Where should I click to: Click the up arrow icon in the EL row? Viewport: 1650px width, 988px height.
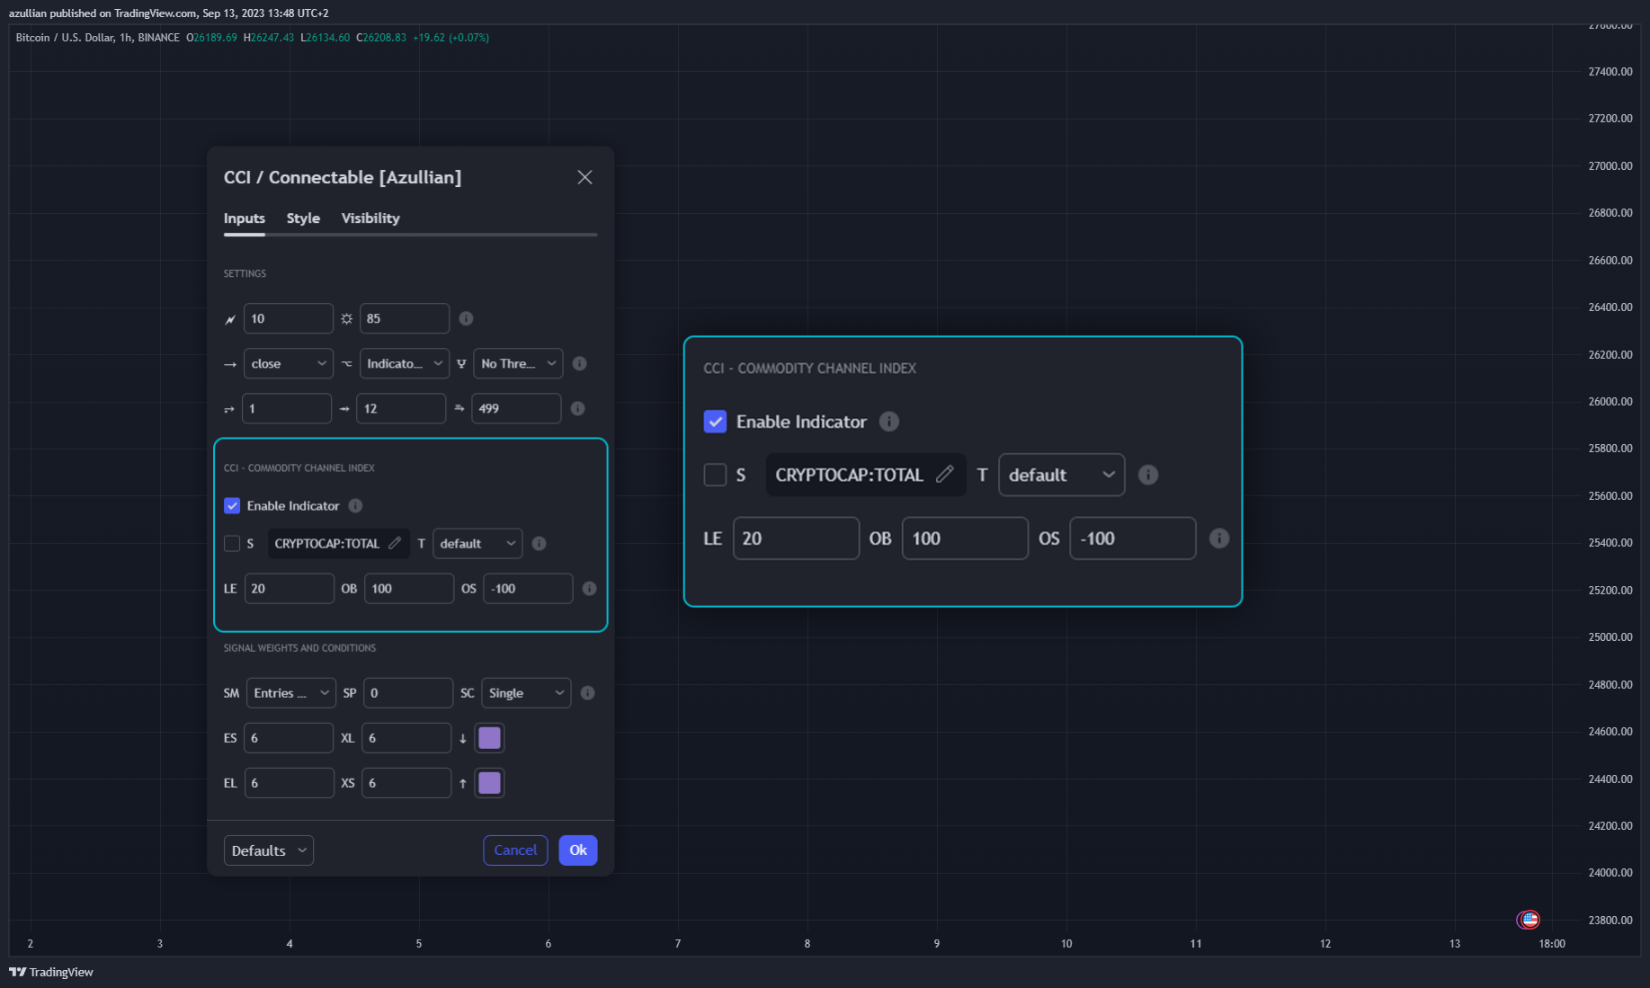[463, 783]
